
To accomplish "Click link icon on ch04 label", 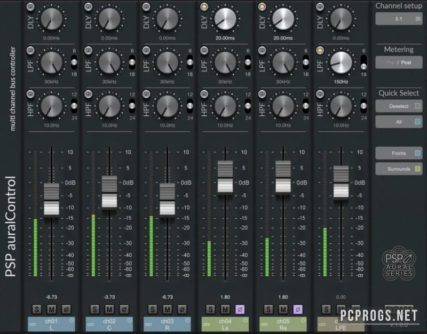I will pyautogui.click(x=207, y=324).
